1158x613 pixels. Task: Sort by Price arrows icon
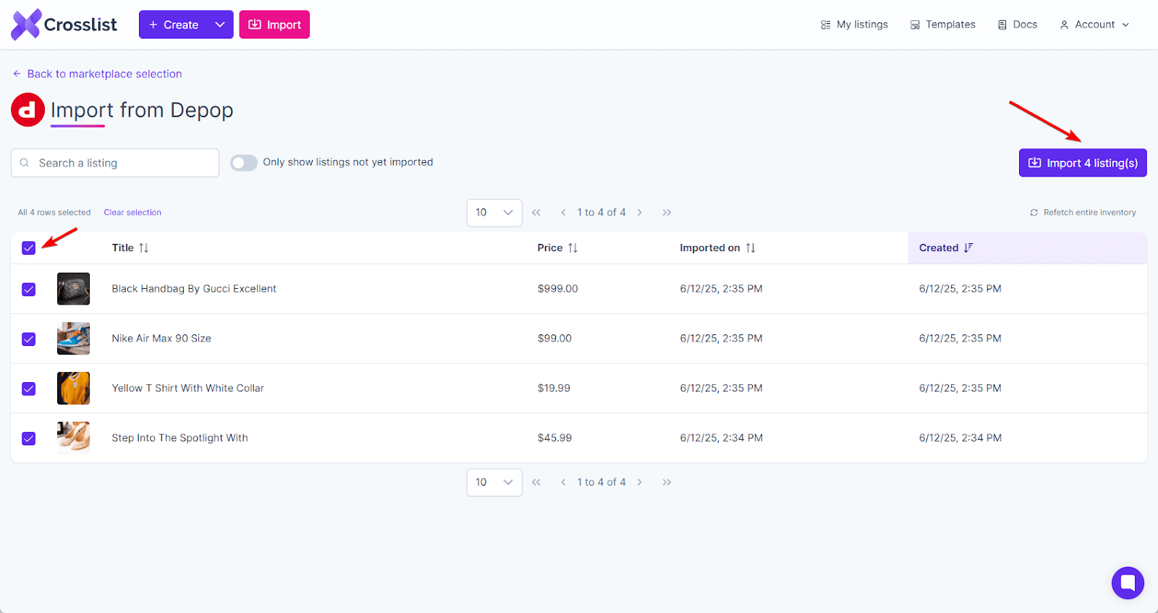point(572,248)
